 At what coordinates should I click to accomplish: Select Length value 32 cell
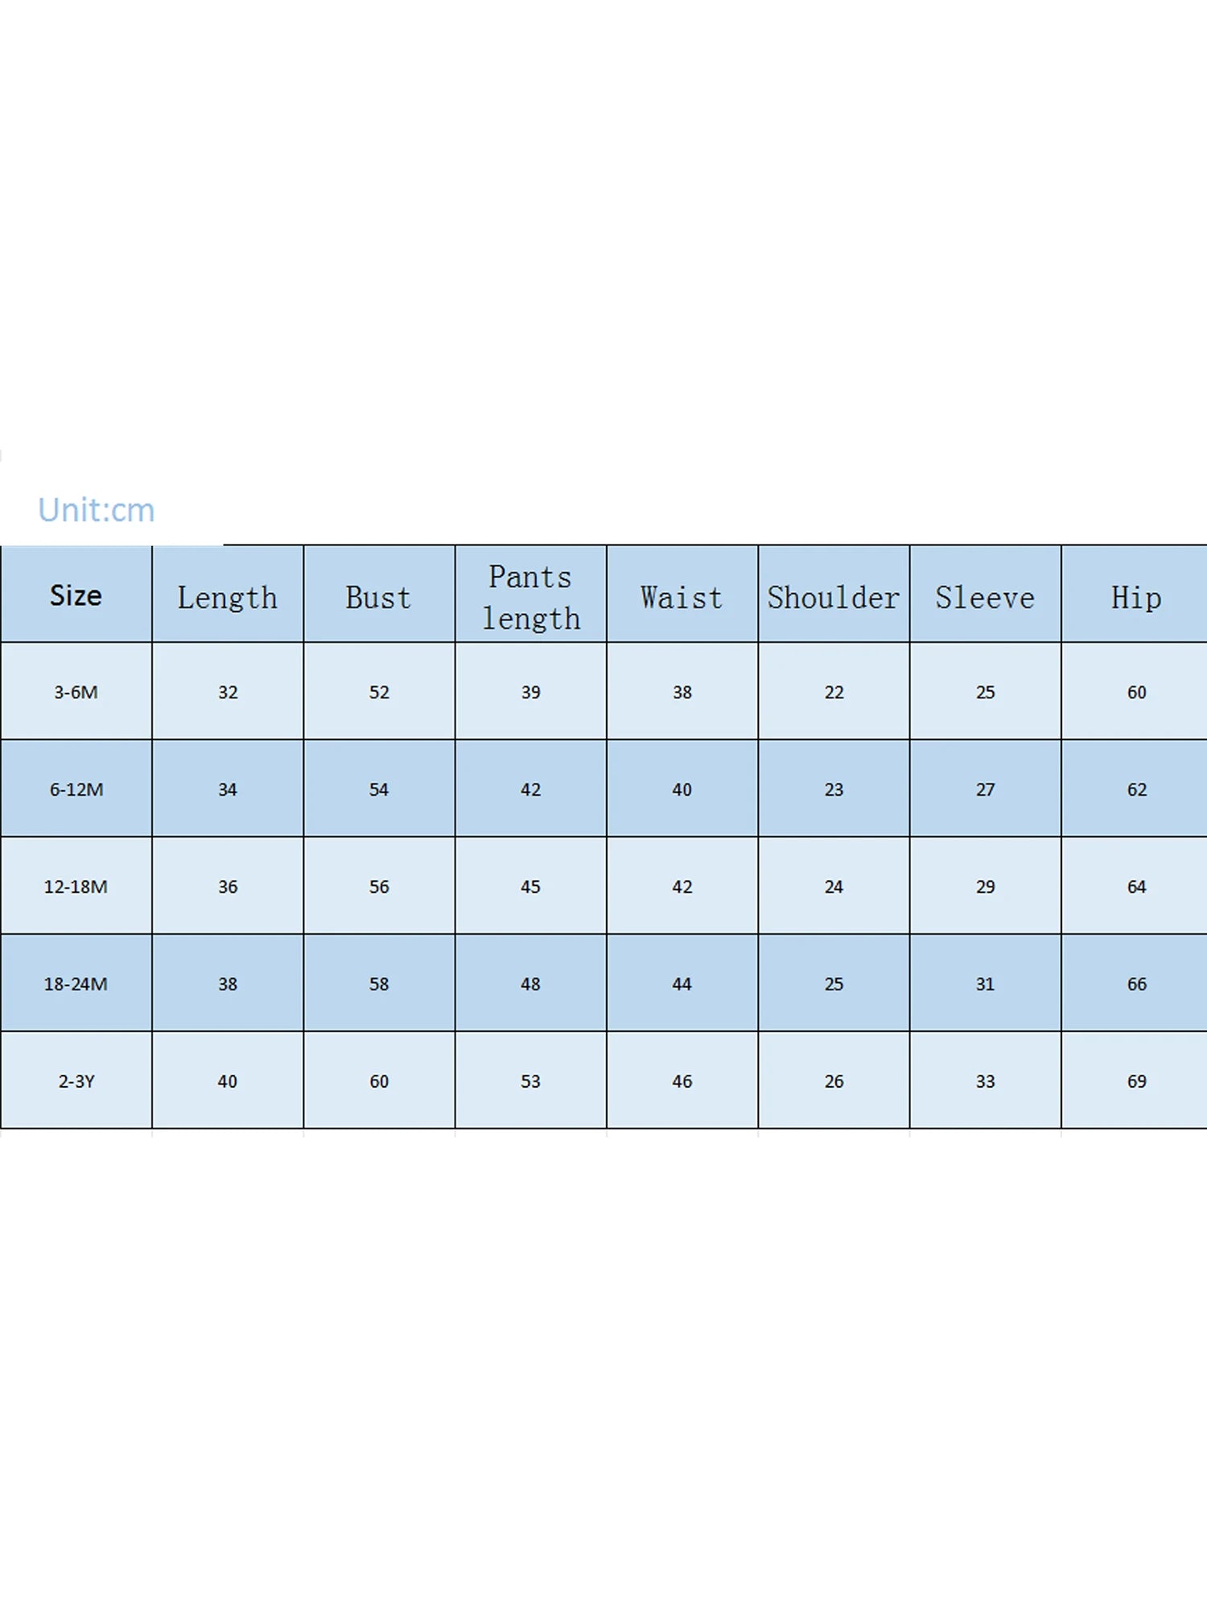[x=228, y=692]
